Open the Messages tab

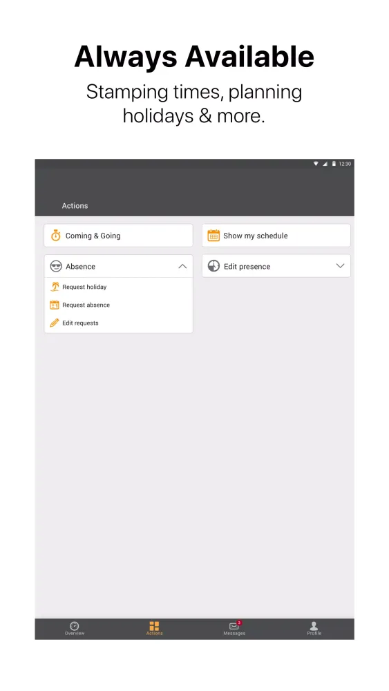[x=234, y=628]
